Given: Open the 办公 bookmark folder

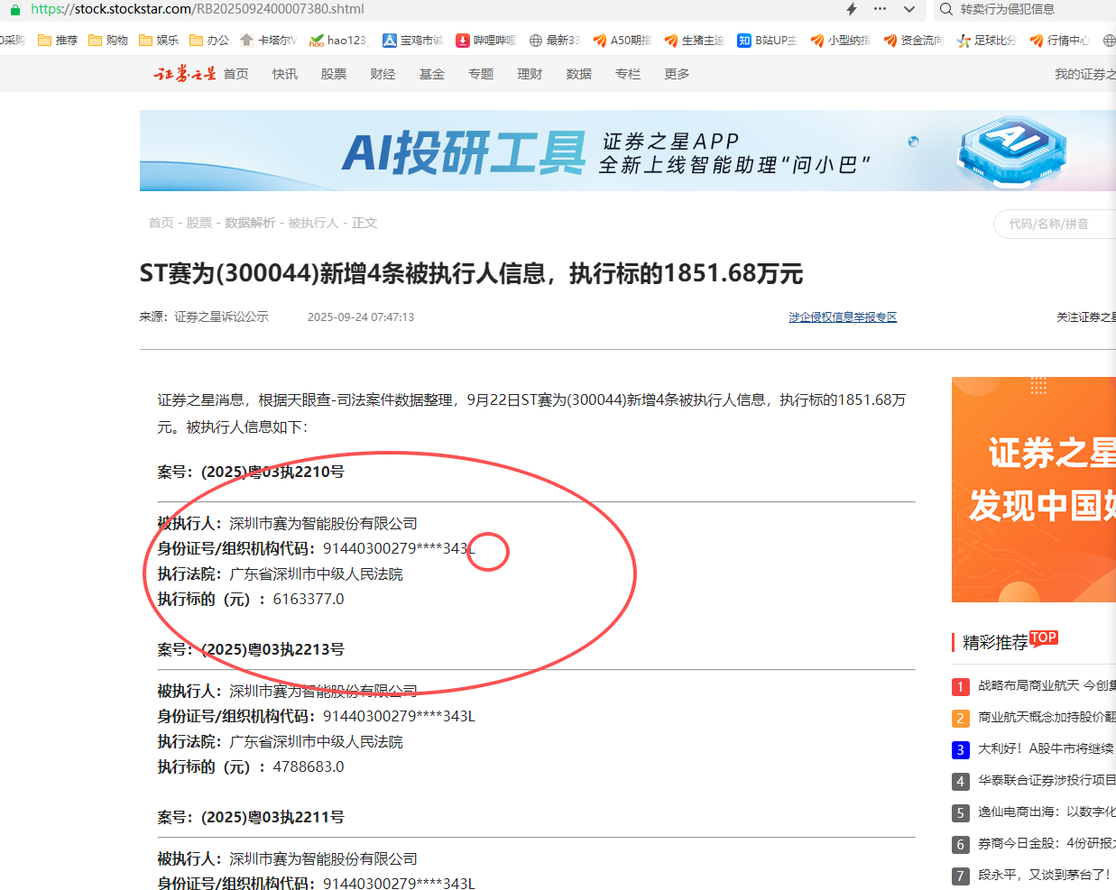Looking at the screenshot, I should (x=209, y=41).
